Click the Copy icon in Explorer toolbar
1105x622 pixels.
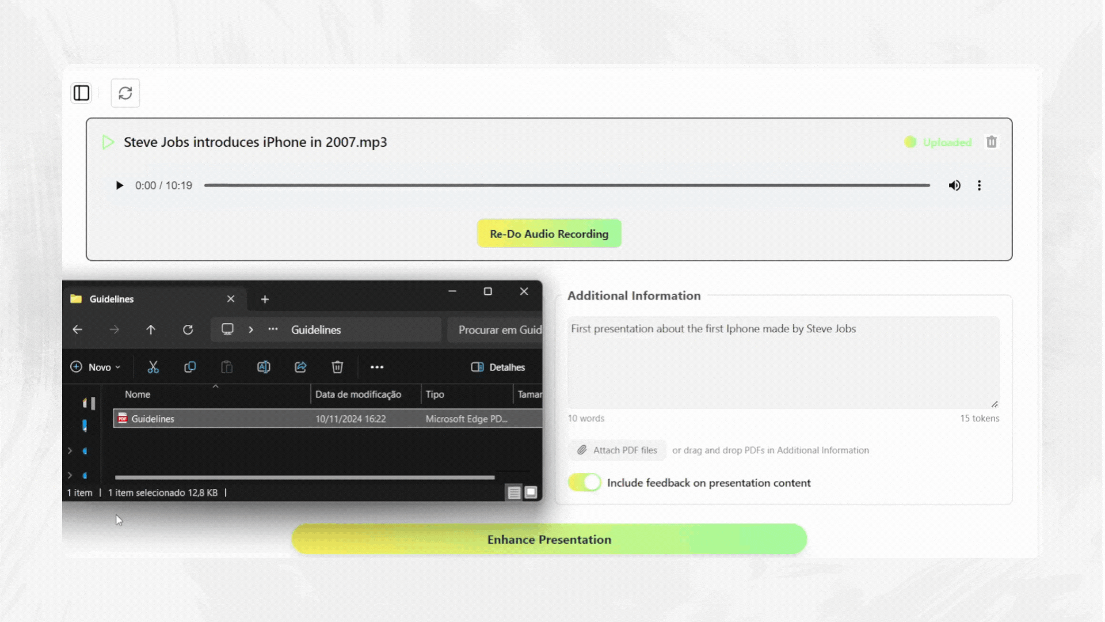point(190,367)
